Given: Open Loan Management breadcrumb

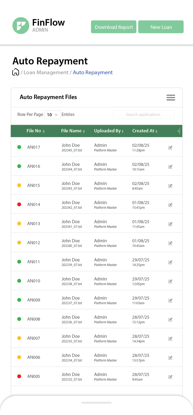Looking at the screenshot, I should 46,72.
